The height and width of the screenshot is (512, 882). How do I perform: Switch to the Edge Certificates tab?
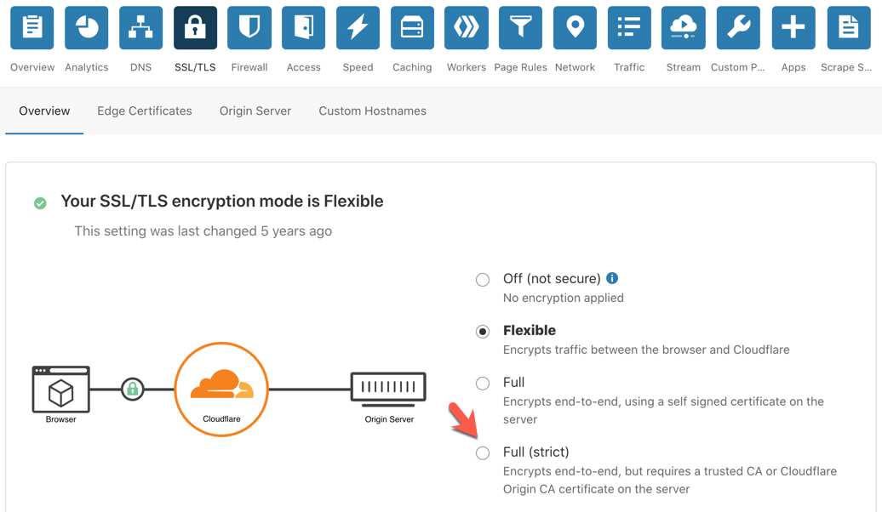pos(145,111)
